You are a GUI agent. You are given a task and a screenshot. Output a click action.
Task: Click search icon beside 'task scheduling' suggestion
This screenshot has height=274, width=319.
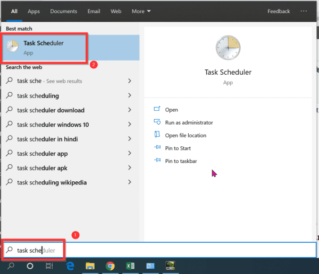click(x=9, y=95)
